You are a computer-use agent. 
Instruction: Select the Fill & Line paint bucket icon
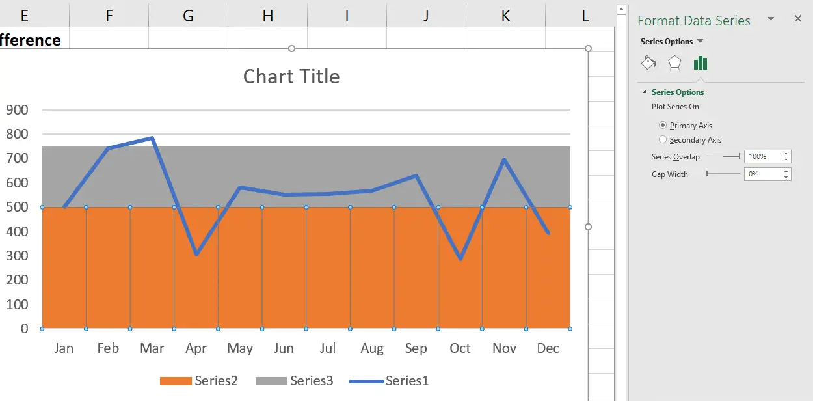pyautogui.click(x=648, y=62)
